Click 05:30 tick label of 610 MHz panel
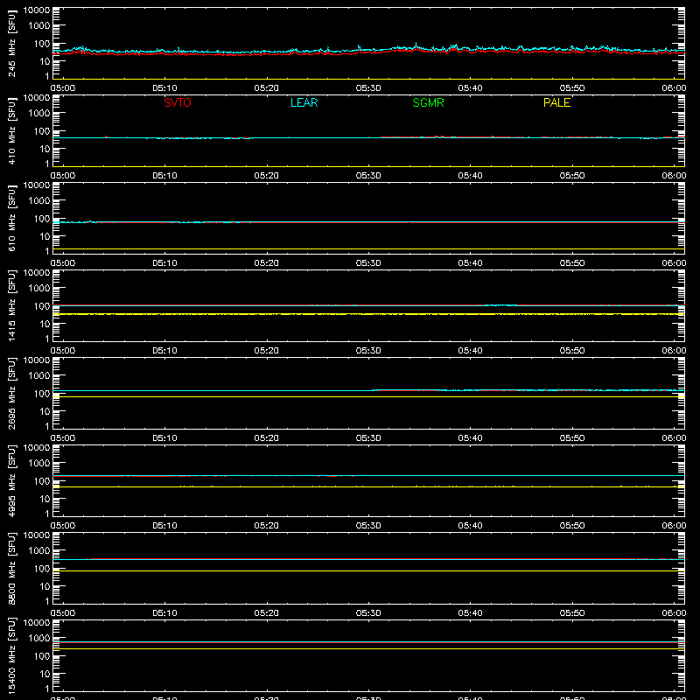 [x=368, y=263]
